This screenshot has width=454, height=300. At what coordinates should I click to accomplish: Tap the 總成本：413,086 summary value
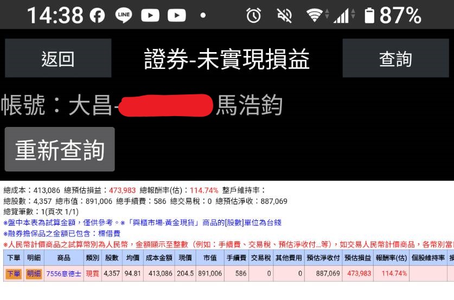32,190
